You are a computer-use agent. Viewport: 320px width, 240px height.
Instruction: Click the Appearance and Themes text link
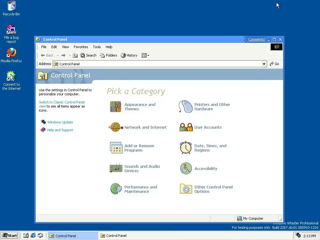click(140, 107)
